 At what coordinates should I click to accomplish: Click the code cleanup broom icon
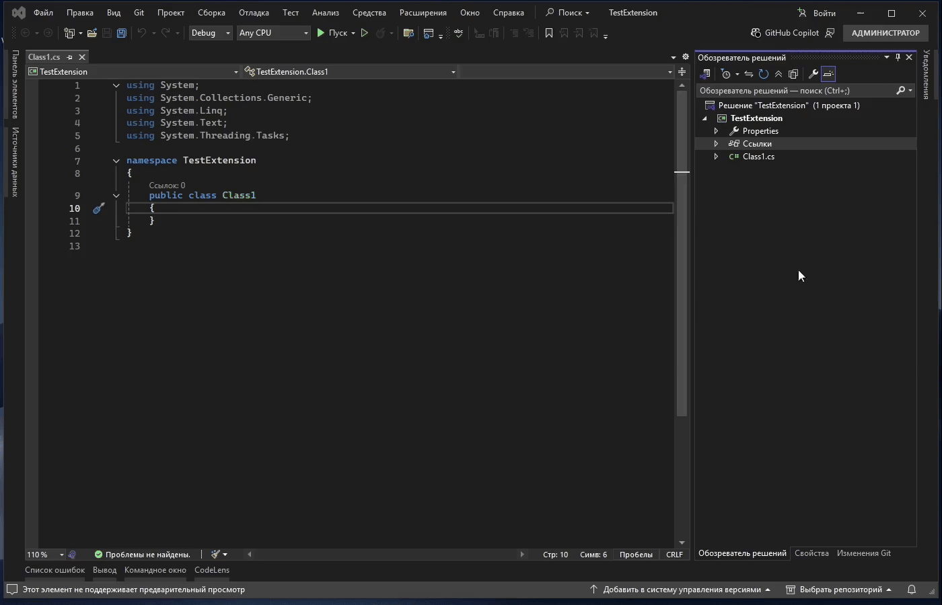215,555
